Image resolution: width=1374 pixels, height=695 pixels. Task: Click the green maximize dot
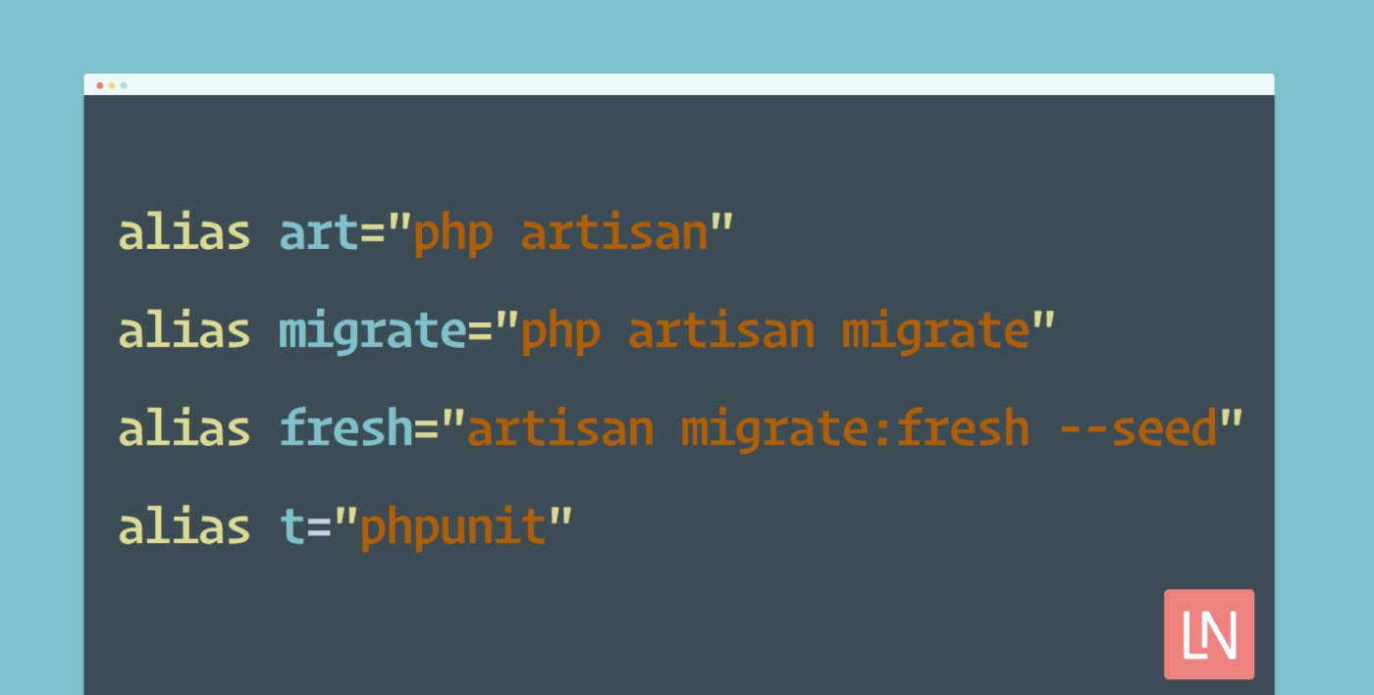[124, 85]
